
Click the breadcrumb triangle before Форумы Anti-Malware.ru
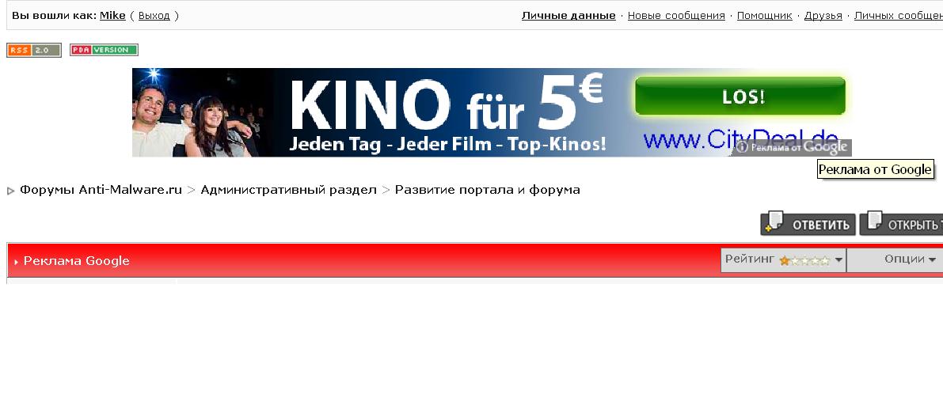click(x=11, y=191)
